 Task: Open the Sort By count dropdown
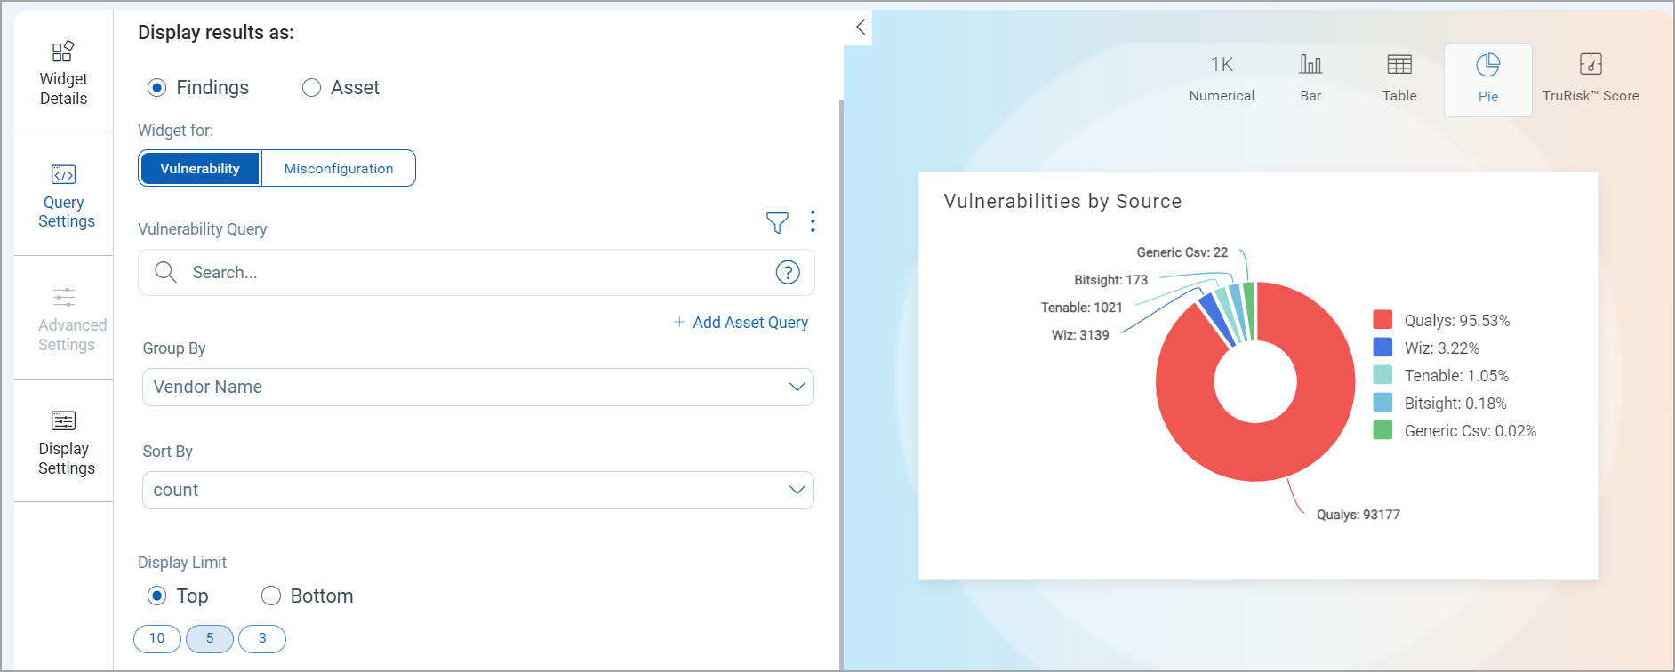tap(477, 491)
